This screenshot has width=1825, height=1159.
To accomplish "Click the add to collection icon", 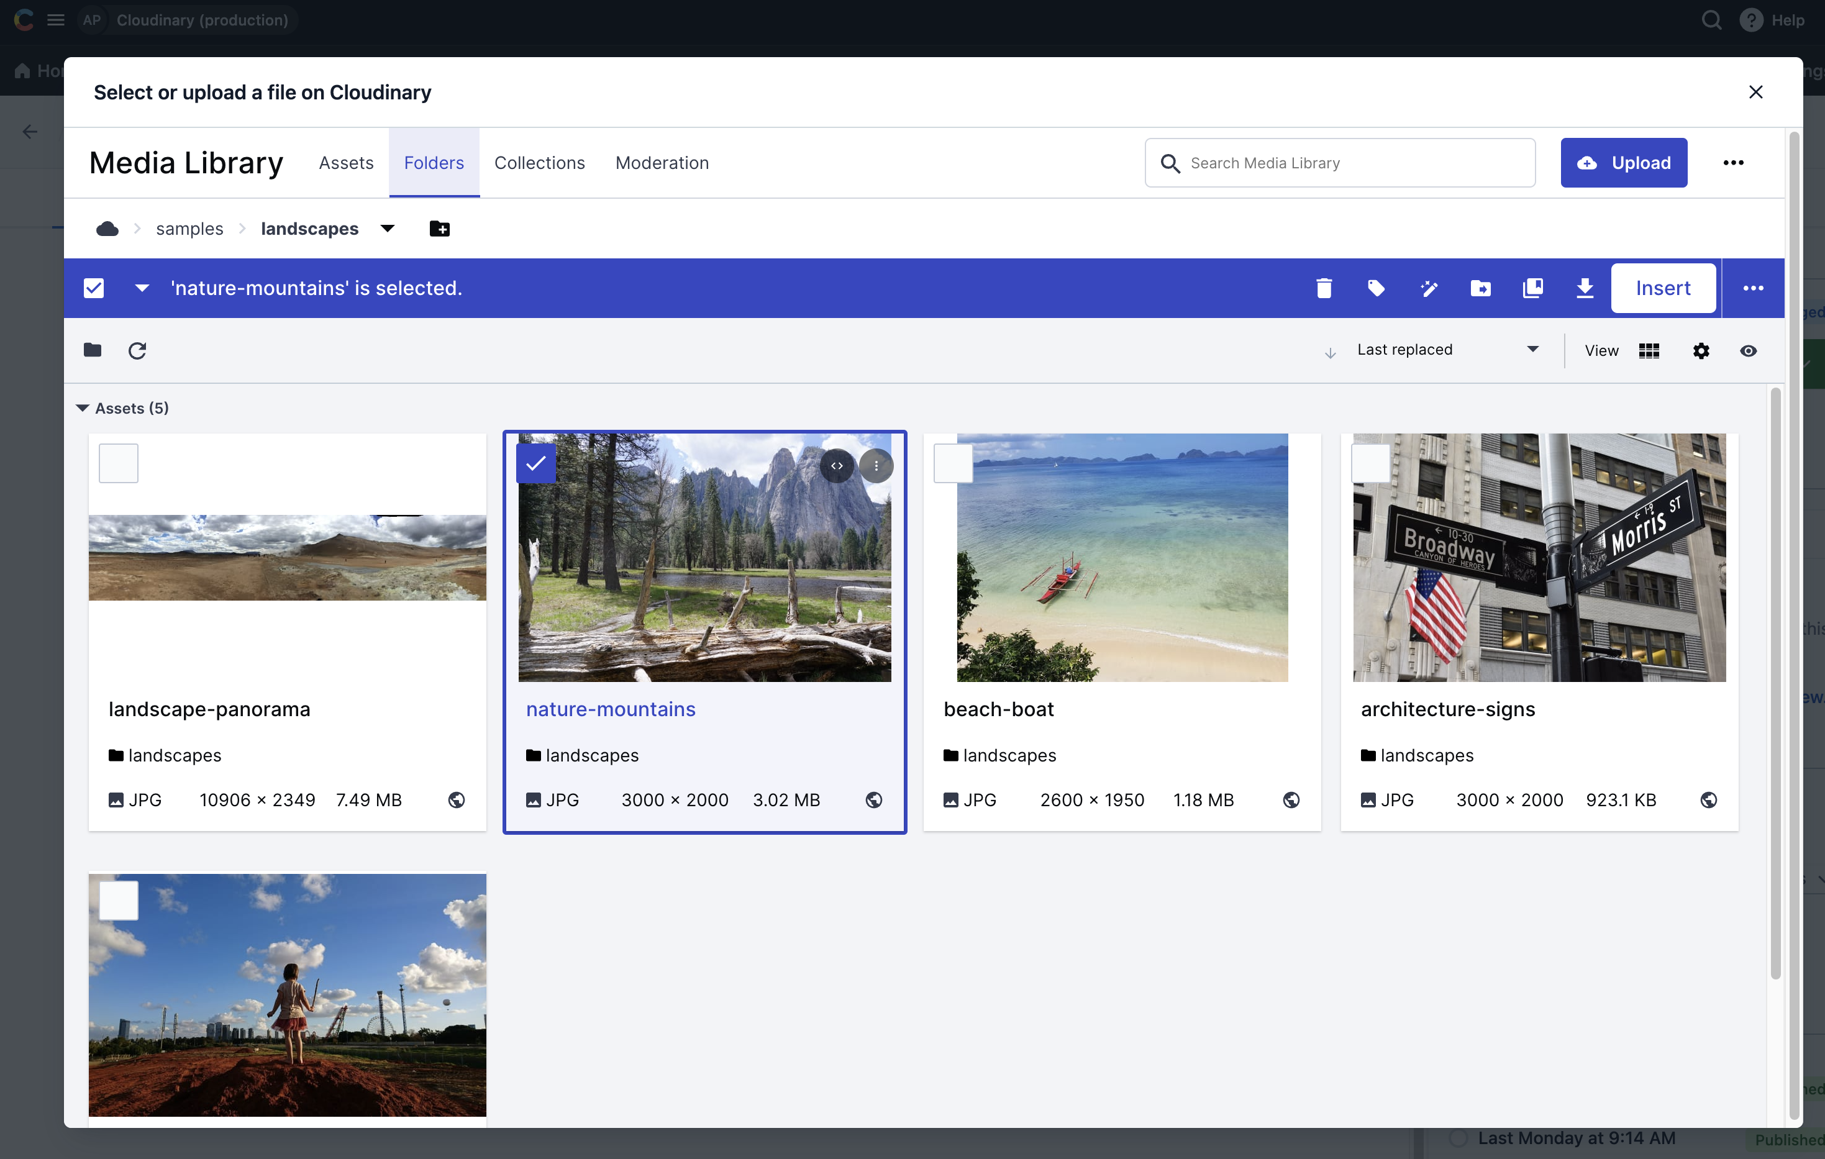I will click(1532, 288).
